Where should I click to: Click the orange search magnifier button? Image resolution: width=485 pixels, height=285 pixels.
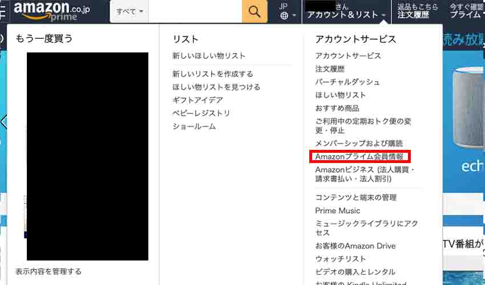point(254,11)
